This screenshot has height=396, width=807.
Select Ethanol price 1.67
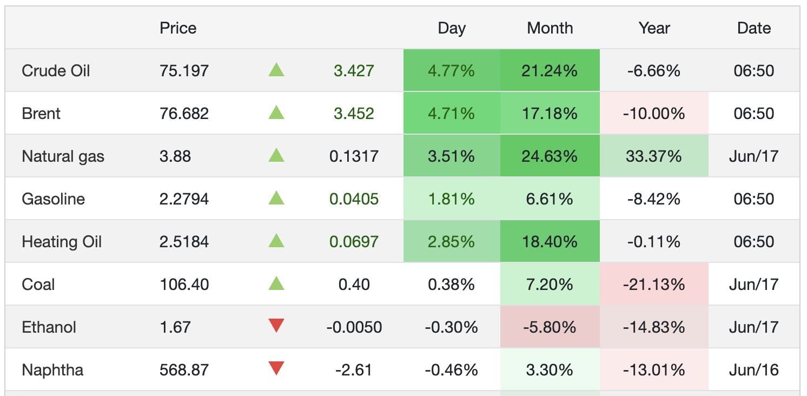(175, 327)
